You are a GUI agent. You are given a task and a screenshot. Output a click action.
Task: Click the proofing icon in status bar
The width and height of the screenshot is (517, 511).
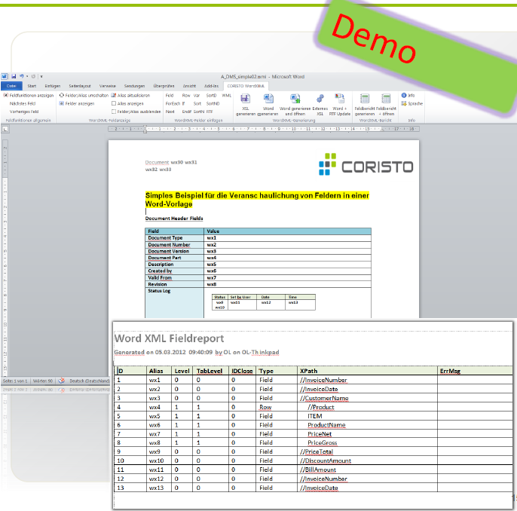61,381
